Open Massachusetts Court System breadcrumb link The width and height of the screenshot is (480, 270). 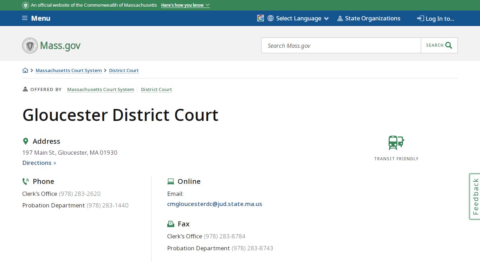[x=69, y=70]
